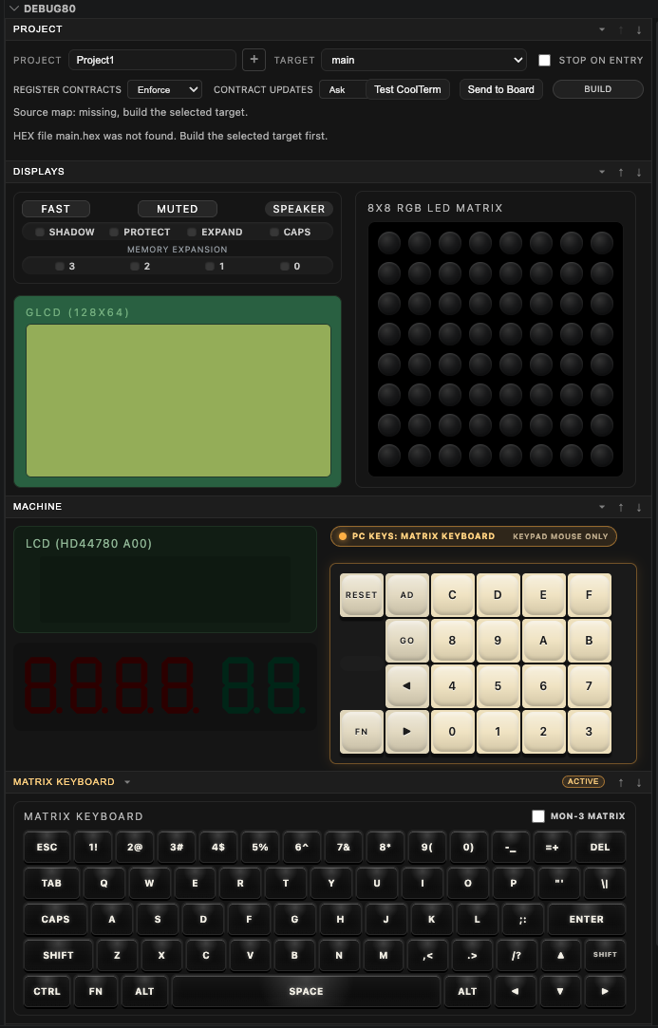658x1028 pixels.
Task: Move MATRIX KEYBOARD section down with arrow
Action: click(x=639, y=782)
